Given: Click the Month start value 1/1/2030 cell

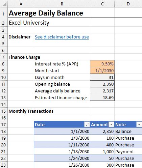Looking at the screenshot, I should tap(102, 71).
